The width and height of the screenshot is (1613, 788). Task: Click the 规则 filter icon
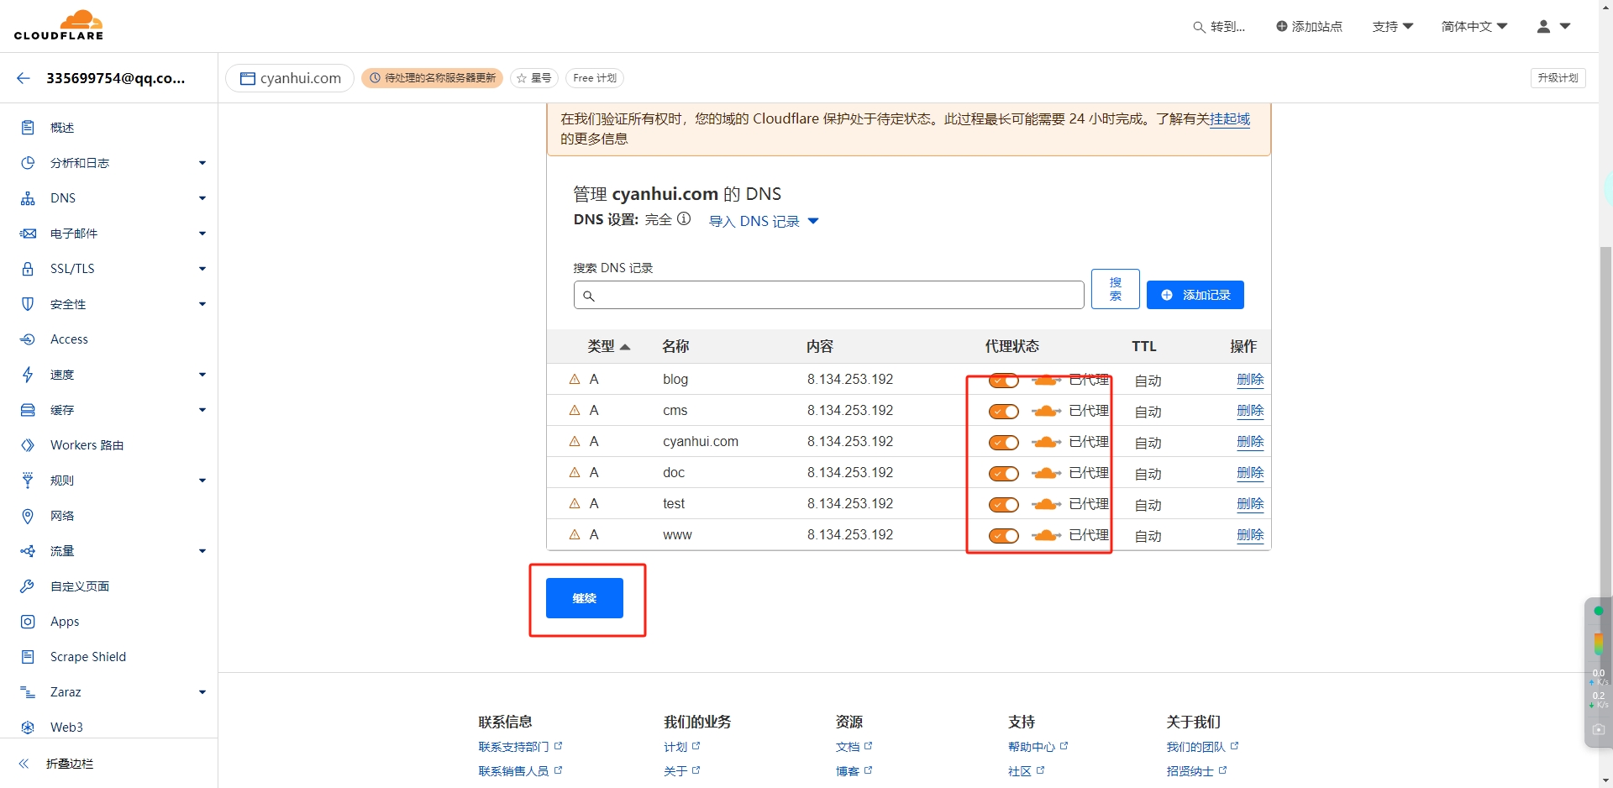[28, 481]
